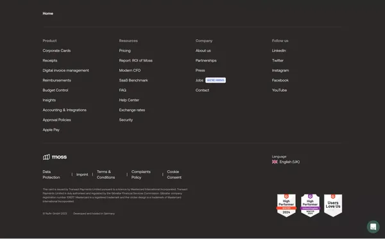The height and width of the screenshot is (240, 385).
Task: Open the English (UK) language selector
Action: pos(286,162)
